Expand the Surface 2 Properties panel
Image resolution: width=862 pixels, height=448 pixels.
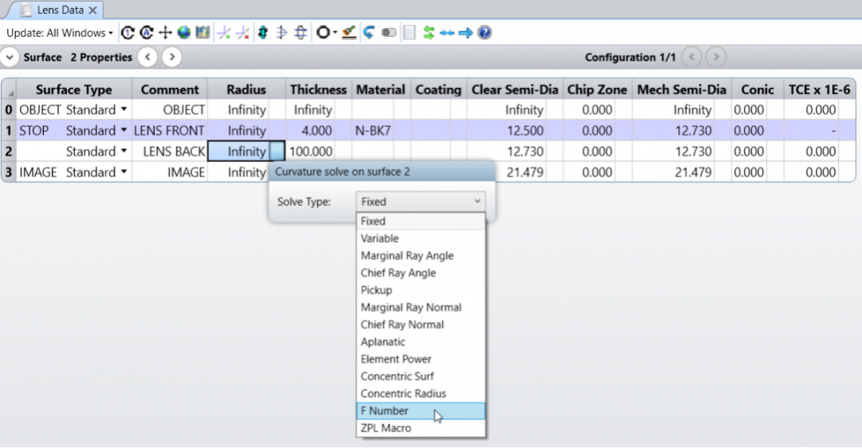coord(10,57)
